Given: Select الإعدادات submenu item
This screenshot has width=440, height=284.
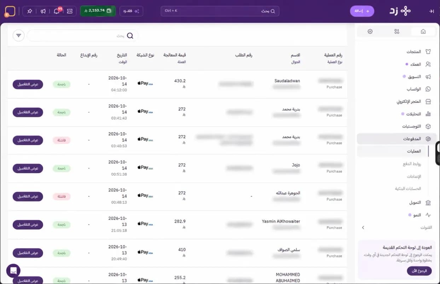Looking at the screenshot, I should (x=414, y=176).
